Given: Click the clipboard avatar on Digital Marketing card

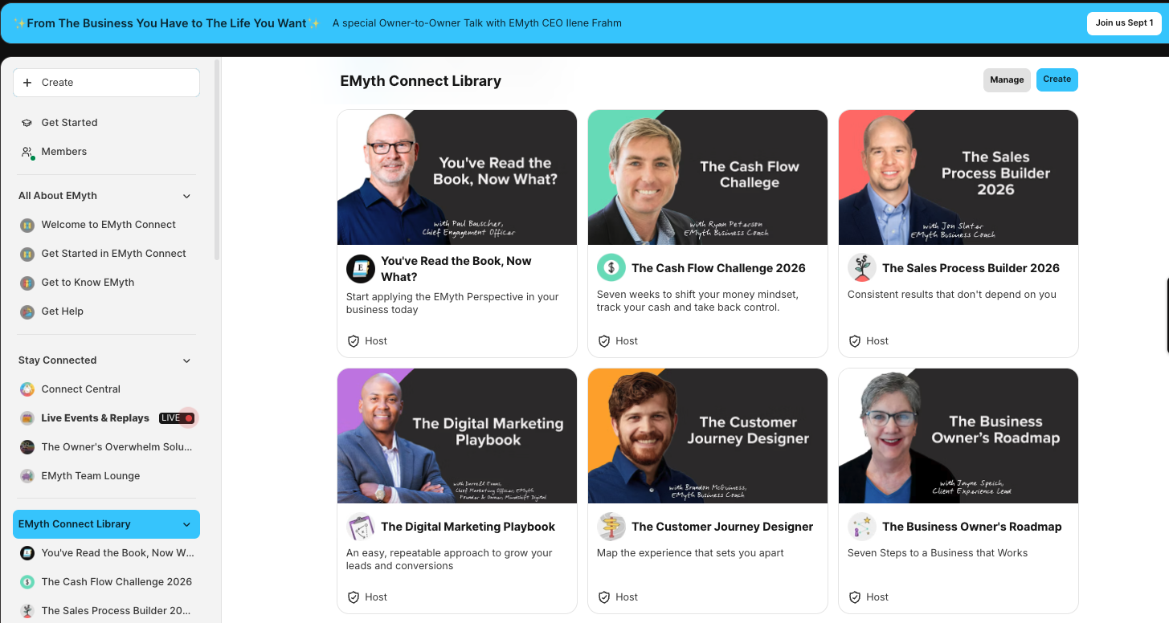Looking at the screenshot, I should [x=361, y=527].
